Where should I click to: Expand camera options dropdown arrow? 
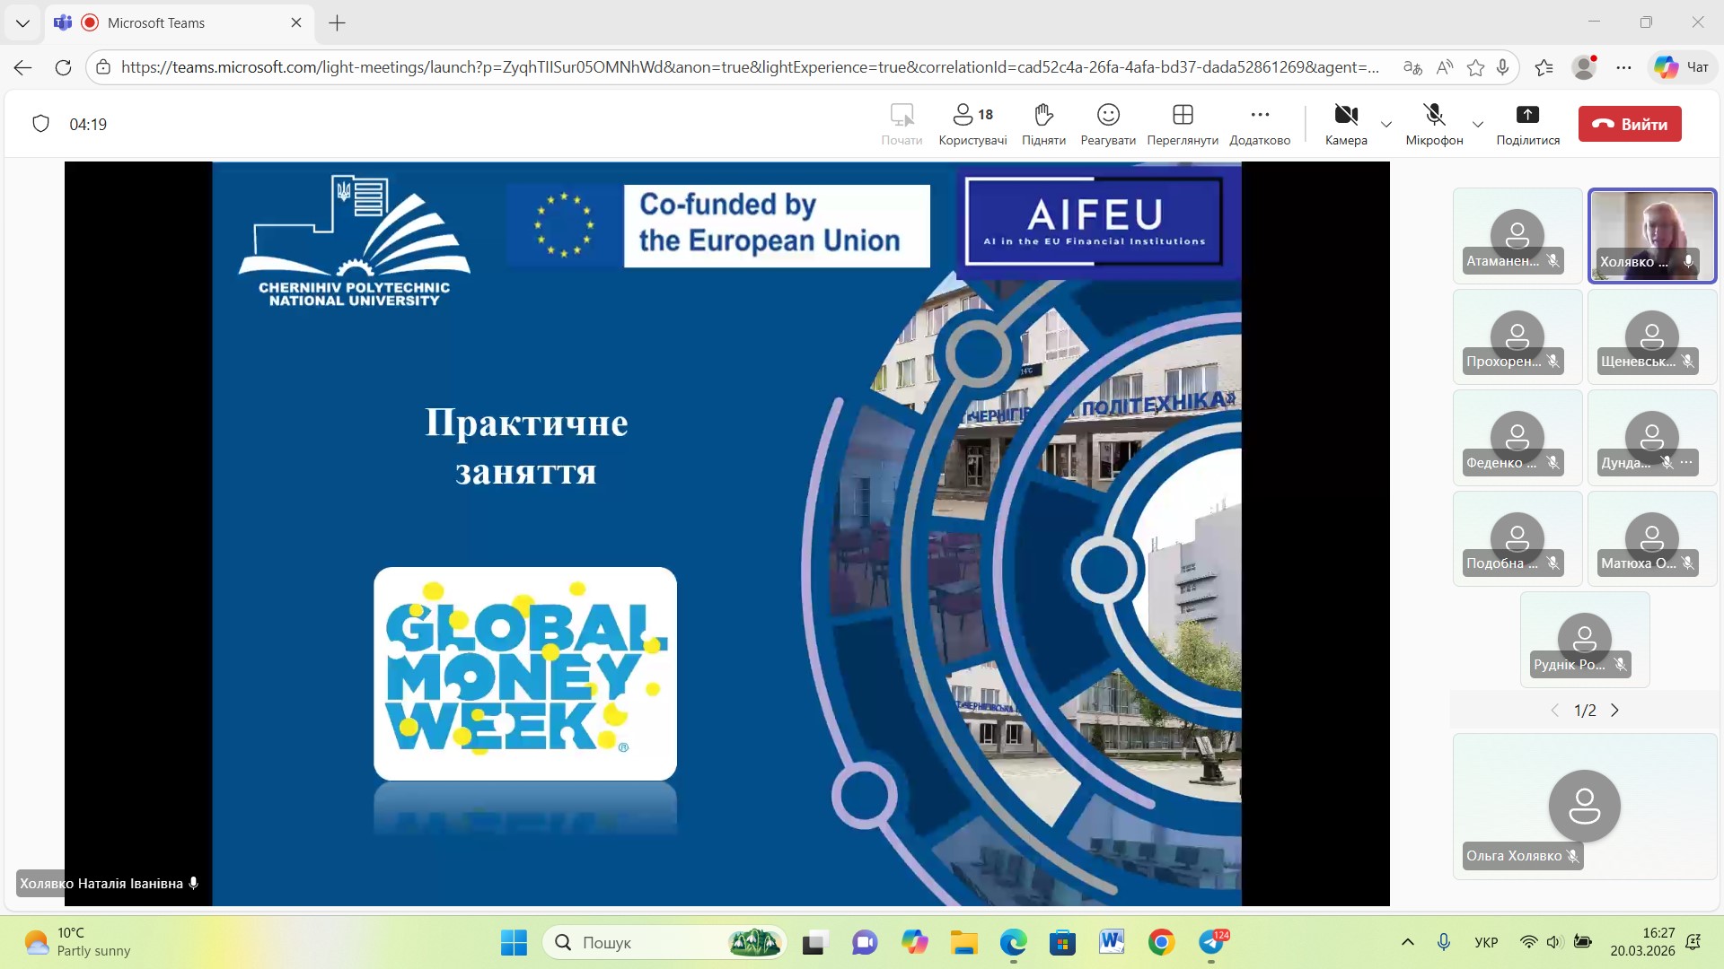tap(1386, 124)
